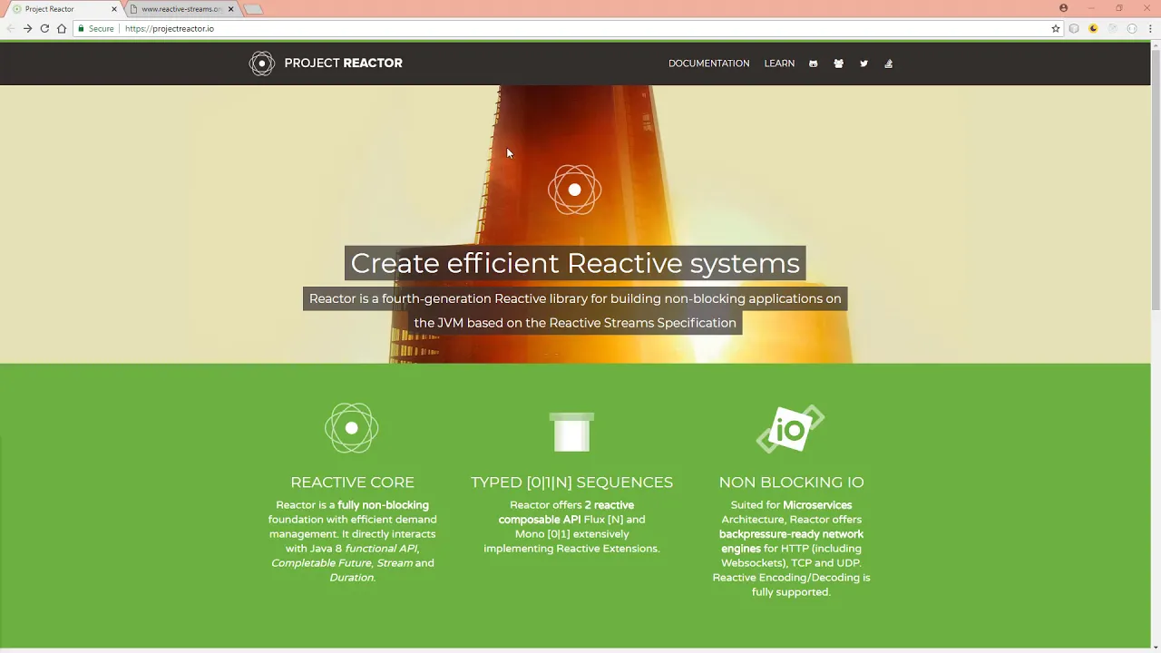Go back with browser back arrow
Image resolution: width=1161 pixels, height=653 pixels.
point(11,29)
